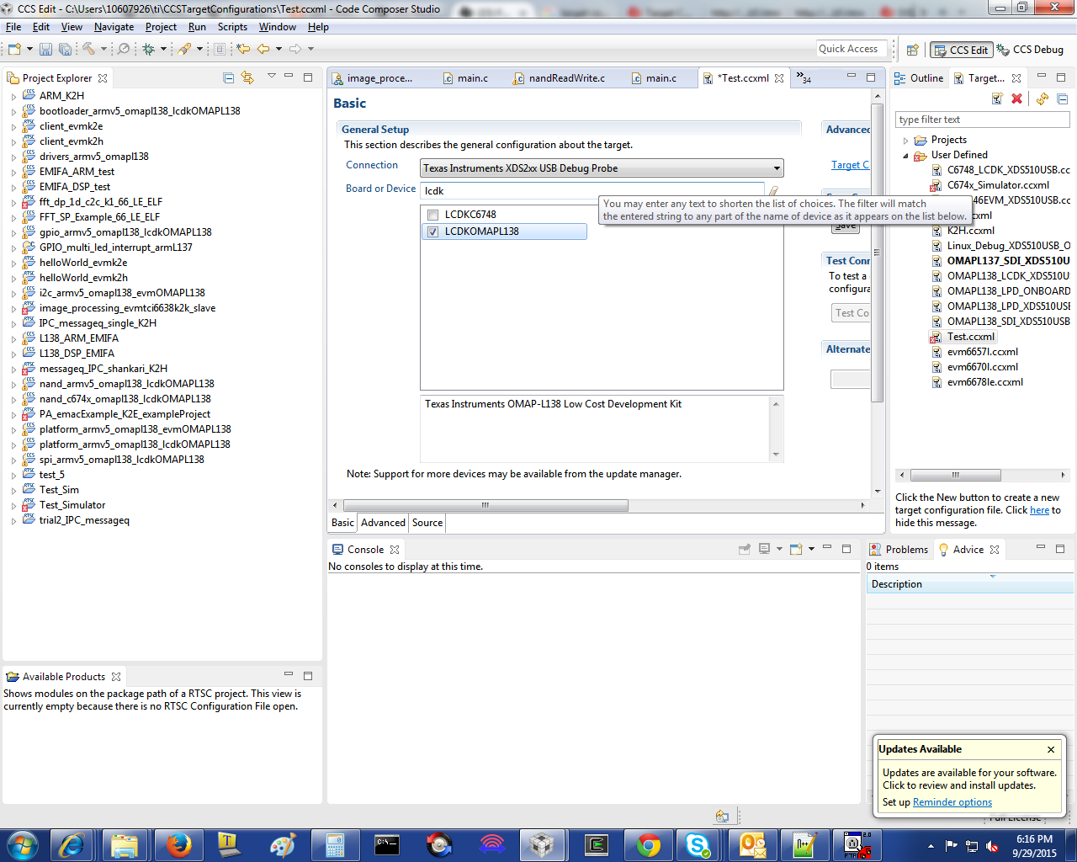Close the Updates Available popup
Image resolution: width=1077 pixels, height=862 pixels.
[1051, 749]
